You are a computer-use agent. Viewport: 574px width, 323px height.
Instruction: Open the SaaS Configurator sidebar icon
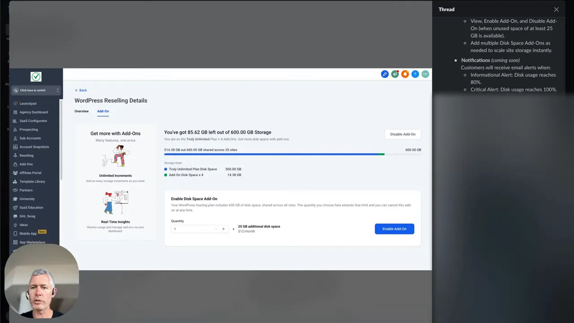(15, 121)
